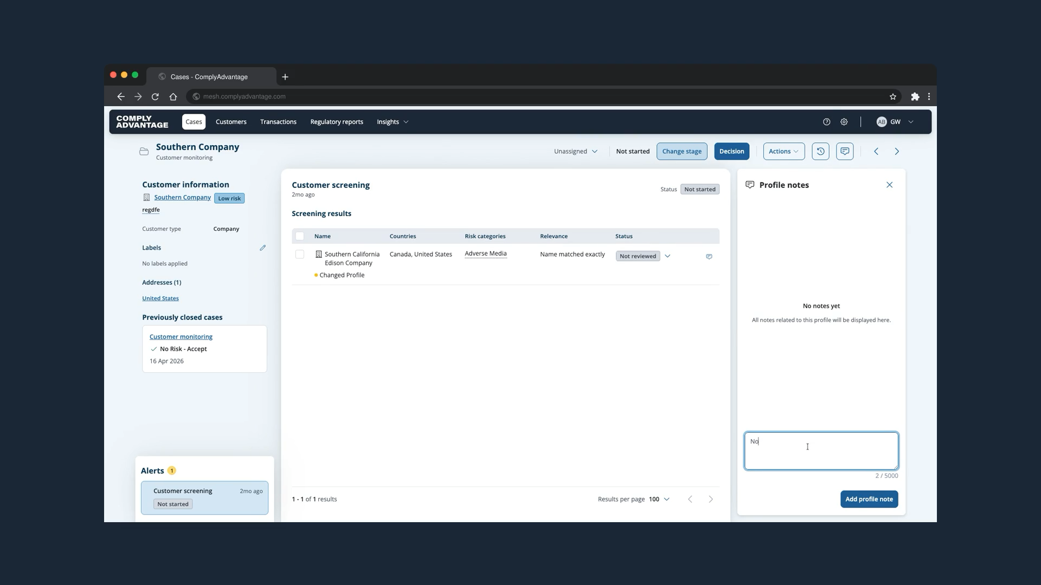Open a new browser tab
The width and height of the screenshot is (1041, 585).
pyautogui.click(x=285, y=77)
